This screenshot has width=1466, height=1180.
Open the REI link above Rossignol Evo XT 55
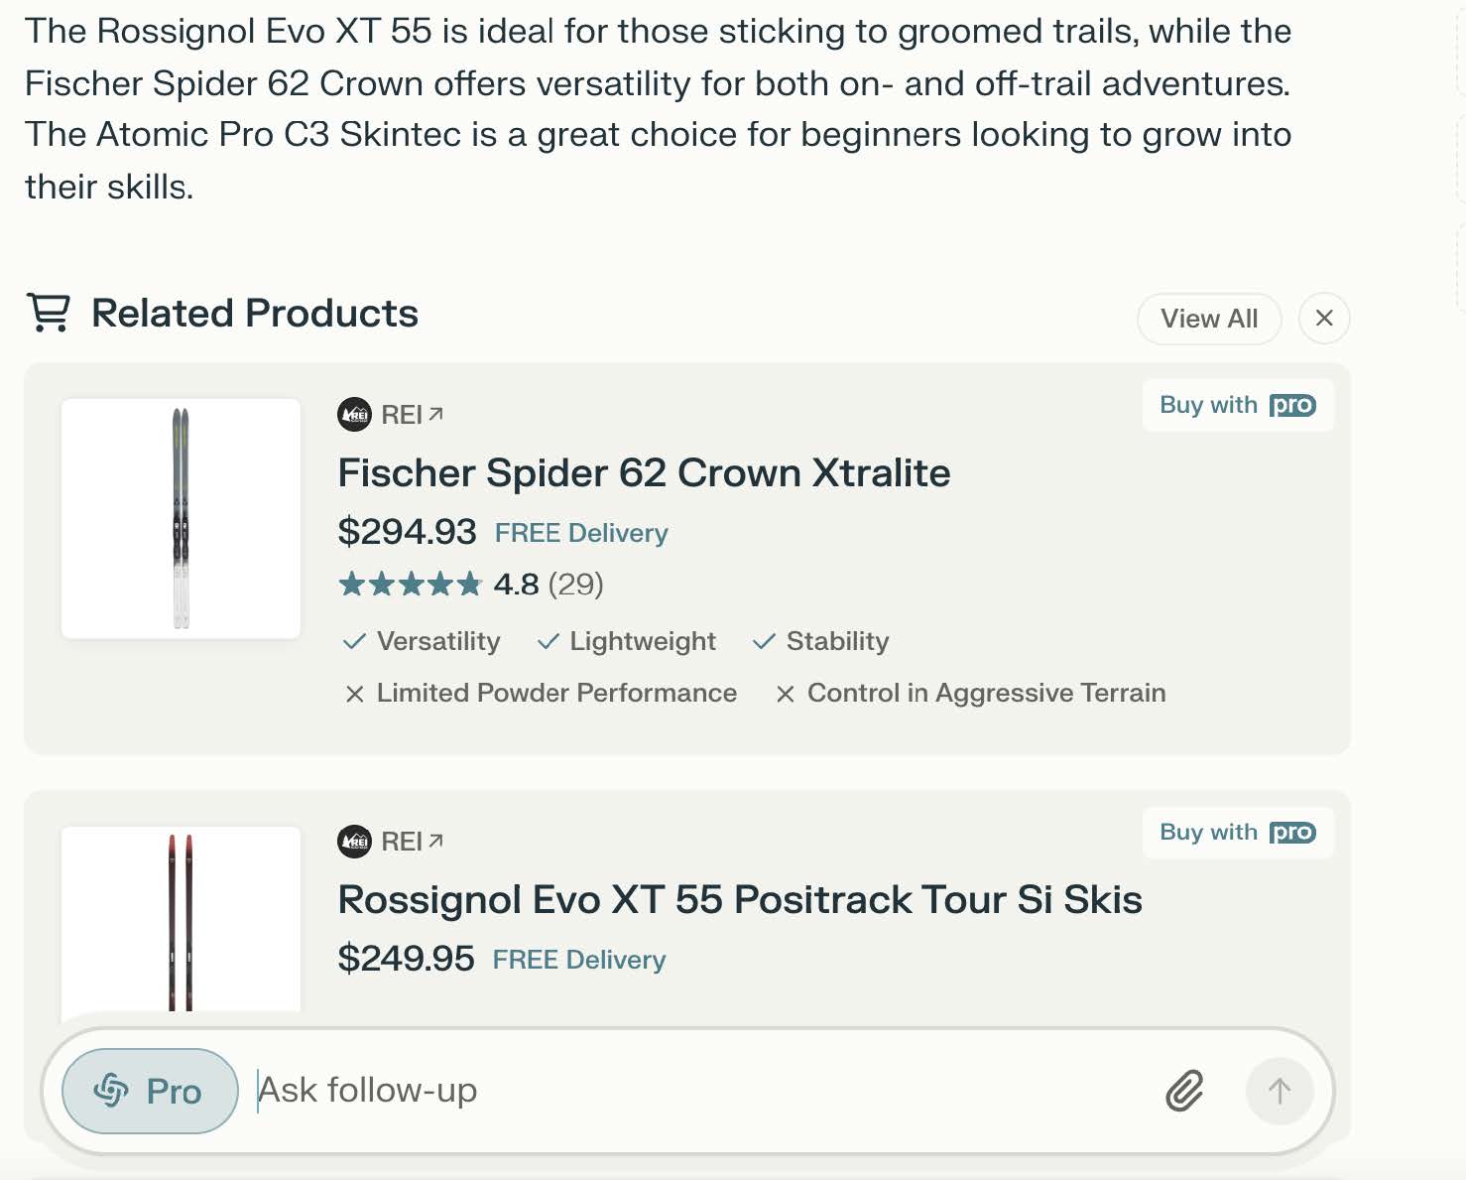(x=412, y=842)
